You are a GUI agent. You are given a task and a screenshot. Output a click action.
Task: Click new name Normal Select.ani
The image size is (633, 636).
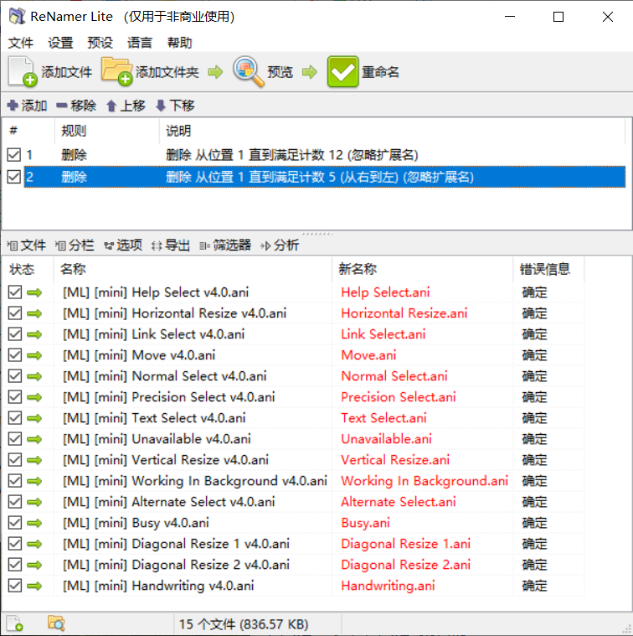[x=394, y=376]
